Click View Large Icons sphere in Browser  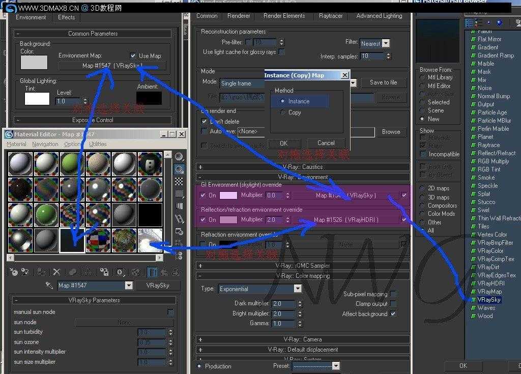[x=499, y=22]
